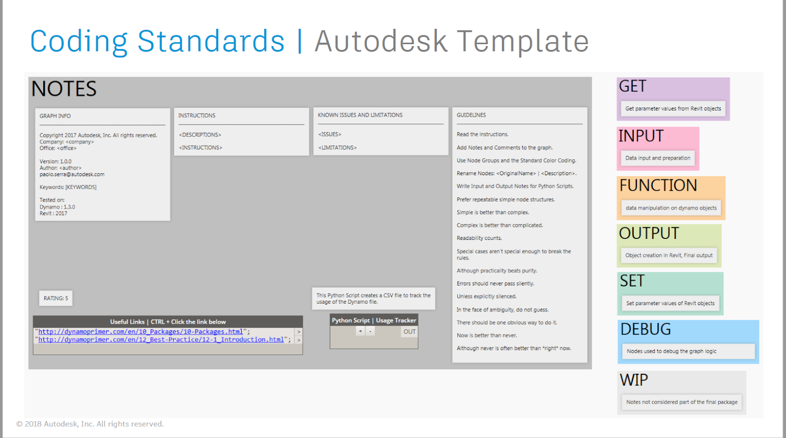Select the Python Script Usage Tracker node header
The height and width of the screenshot is (438, 786).
click(374, 320)
